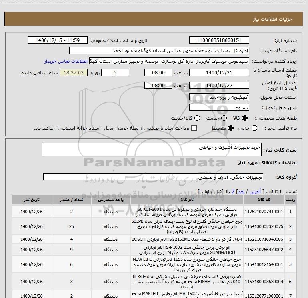The image size is (308, 298).
Task: Click the جزئیات اطلاعات نیاز header title
Action: pyautogui.click(x=273, y=19)
